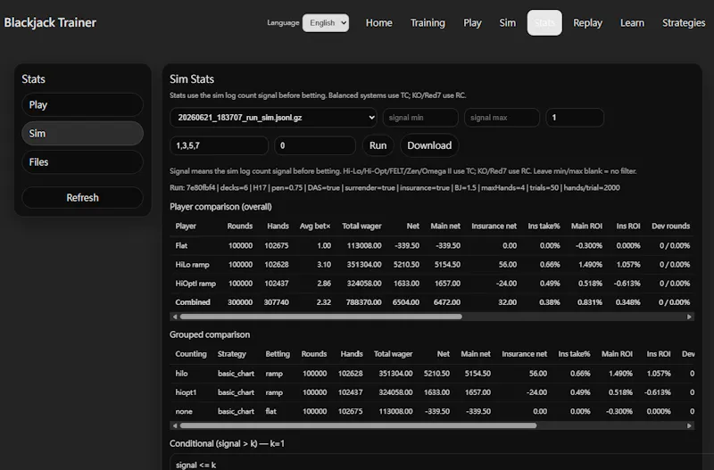Screen dimensions: 714x470
Task: Select the none counting grouped row
Action: (x=432, y=411)
